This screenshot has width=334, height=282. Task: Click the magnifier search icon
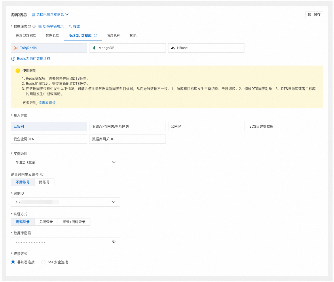point(70,26)
